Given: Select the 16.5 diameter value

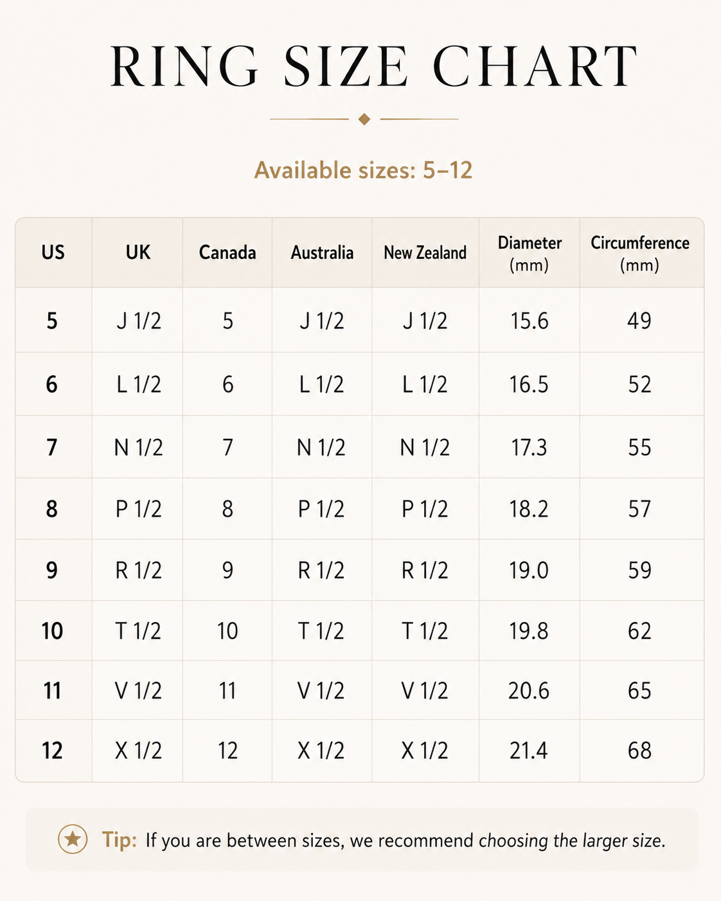Looking at the screenshot, I should click(x=529, y=384).
